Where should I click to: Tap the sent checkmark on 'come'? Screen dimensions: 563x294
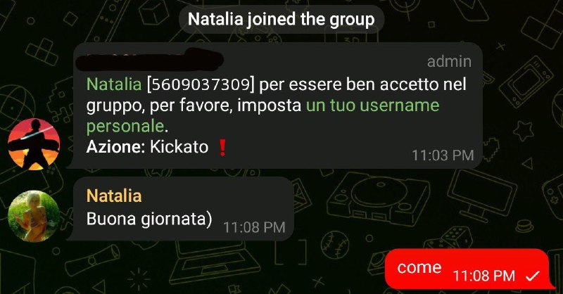click(x=533, y=276)
